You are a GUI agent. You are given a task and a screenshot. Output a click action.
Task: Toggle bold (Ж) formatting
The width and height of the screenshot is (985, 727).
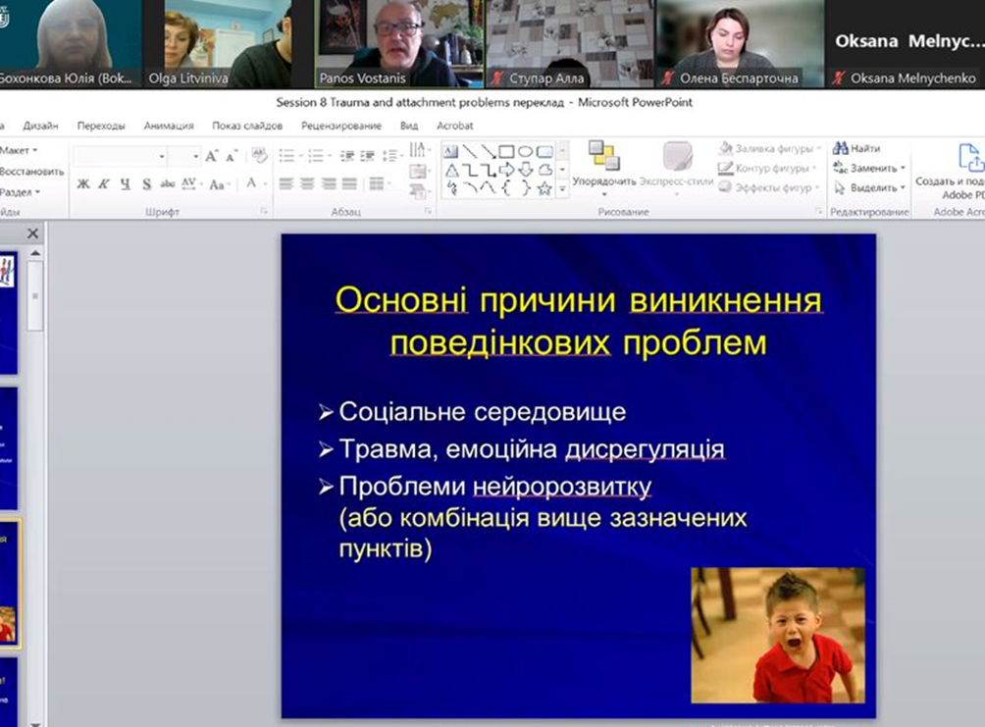pyautogui.click(x=83, y=184)
